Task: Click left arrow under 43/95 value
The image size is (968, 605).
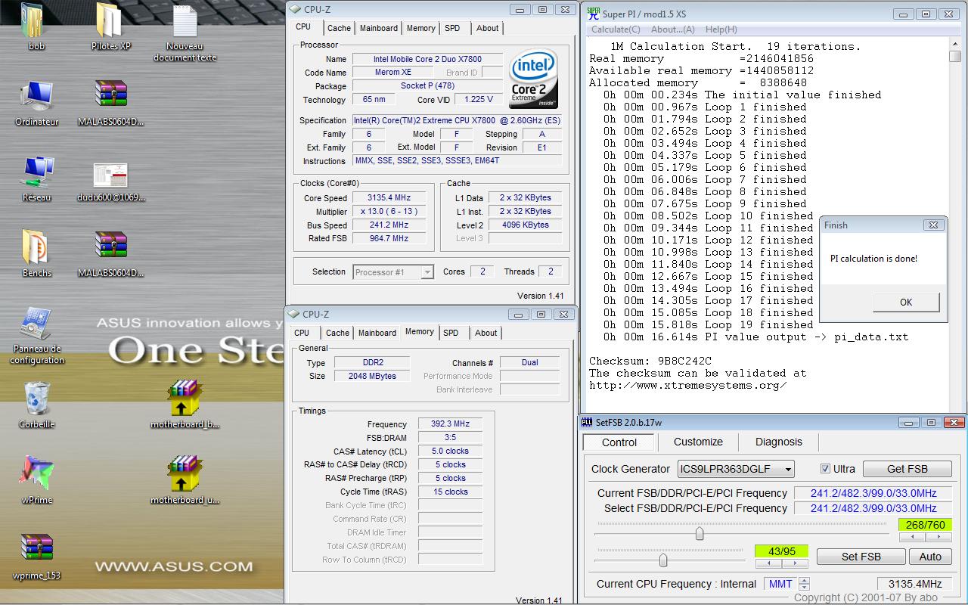Action: click(768, 563)
